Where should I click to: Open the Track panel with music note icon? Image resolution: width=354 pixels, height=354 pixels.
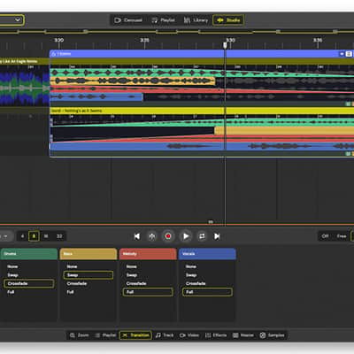[x=165, y=335]
